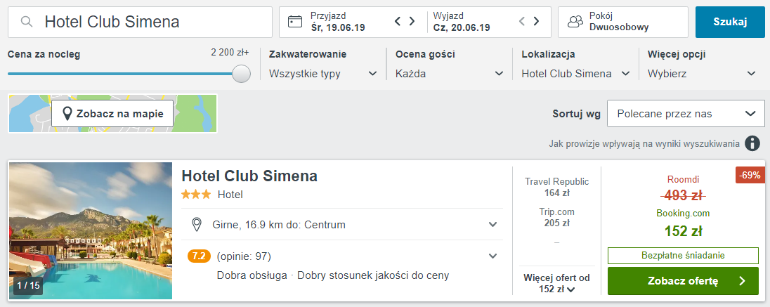Expand Więcej ofert od 152 zł
This screenshot has height=307, width=770.
tap(556, 283)
